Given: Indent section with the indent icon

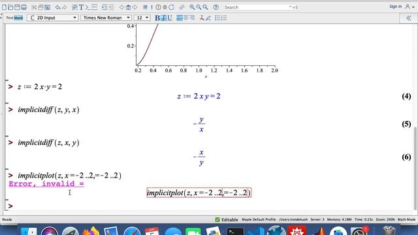Looking at the screenshot, I should (104, 7).
